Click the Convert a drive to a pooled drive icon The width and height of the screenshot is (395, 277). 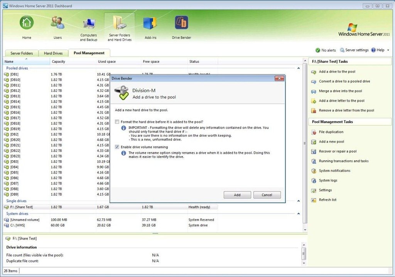[x=314, y=82]
